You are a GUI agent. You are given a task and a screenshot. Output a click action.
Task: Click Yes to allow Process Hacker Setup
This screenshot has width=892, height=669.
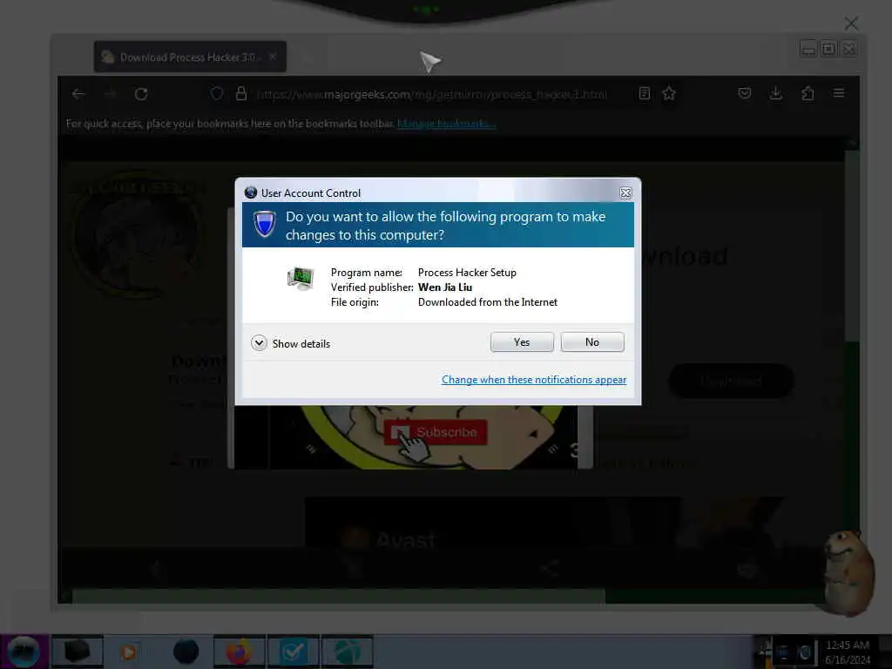pyautogui.click(x=522, y=341)
